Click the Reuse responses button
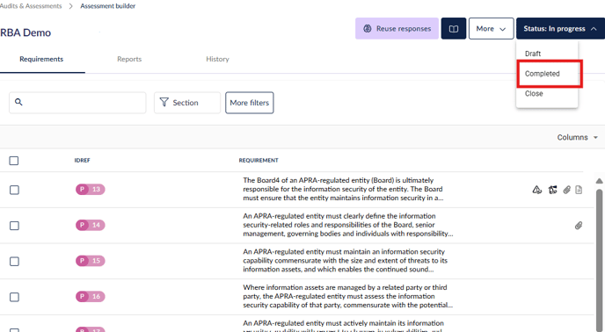The width and height of the screenshot is (605, 332). coord(397,28)
